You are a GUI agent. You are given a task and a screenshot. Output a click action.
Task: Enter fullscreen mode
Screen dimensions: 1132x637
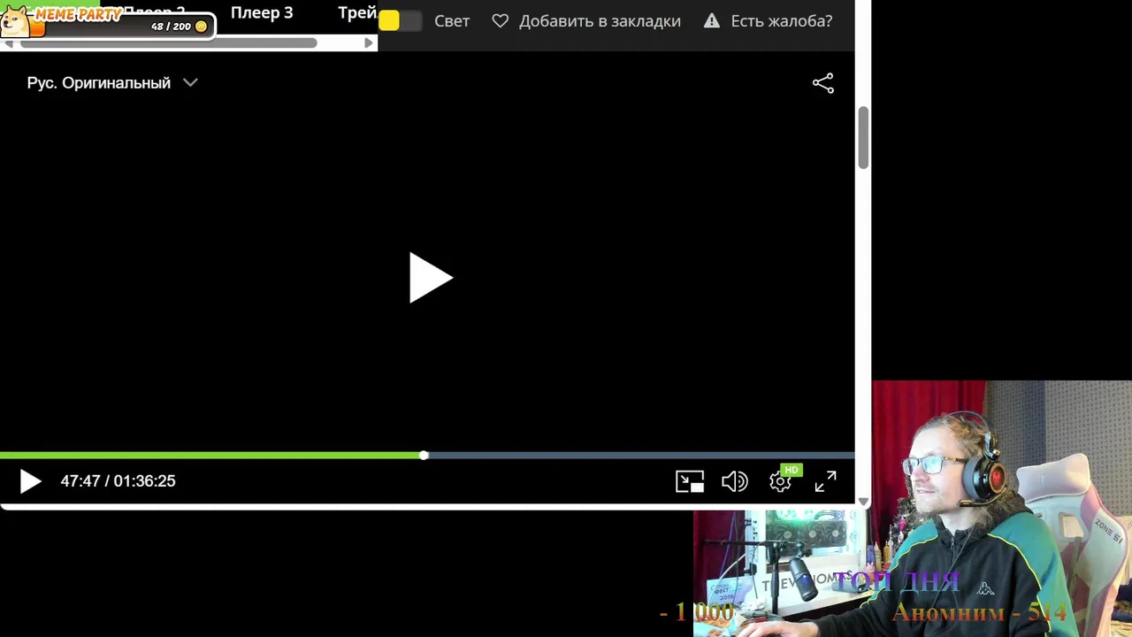(x=825, y=481)
